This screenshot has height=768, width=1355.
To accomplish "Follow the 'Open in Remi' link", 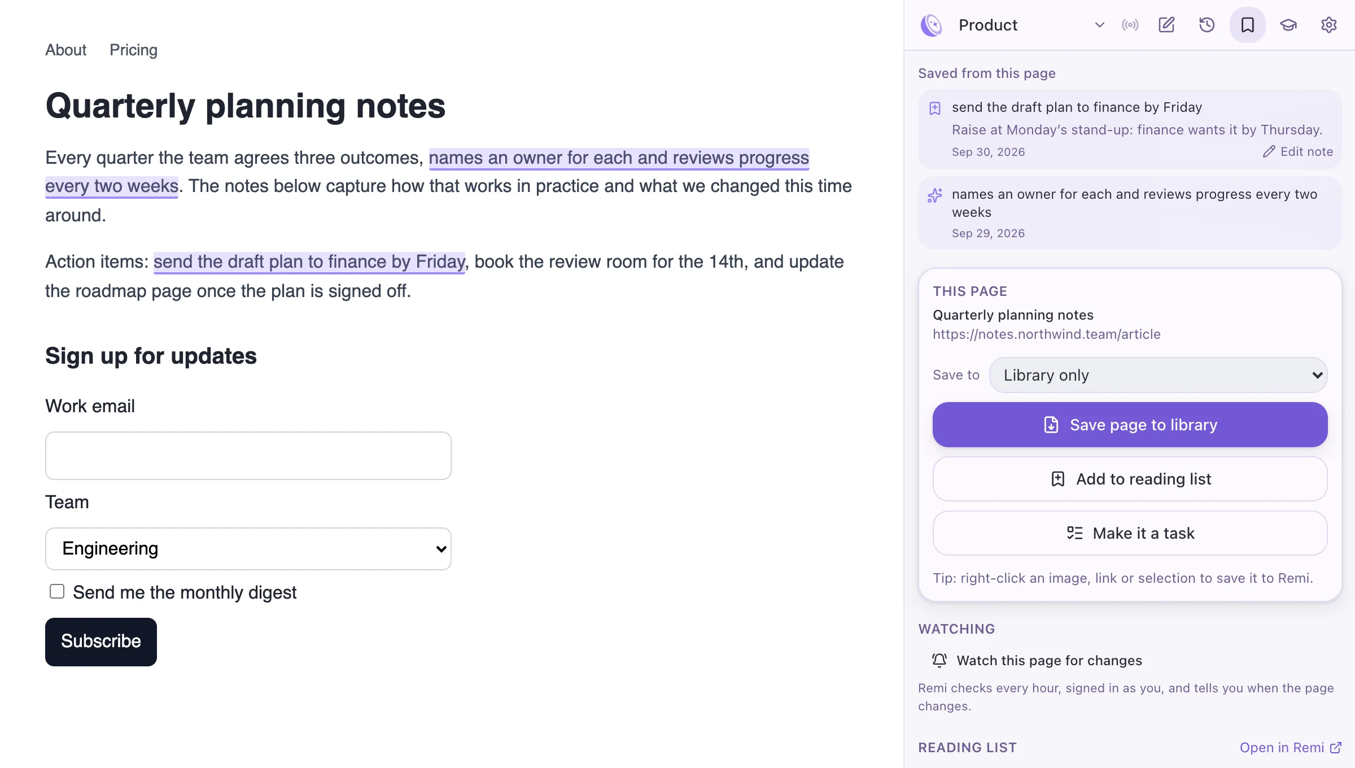I will 1291,748.
